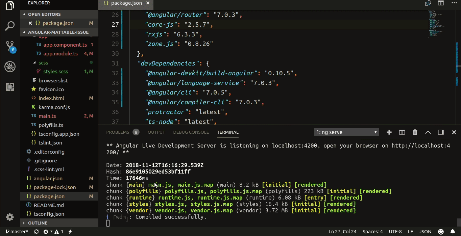Open the Extensions view
This screenshot has height=236, width=461.
(x=10, y=87)
